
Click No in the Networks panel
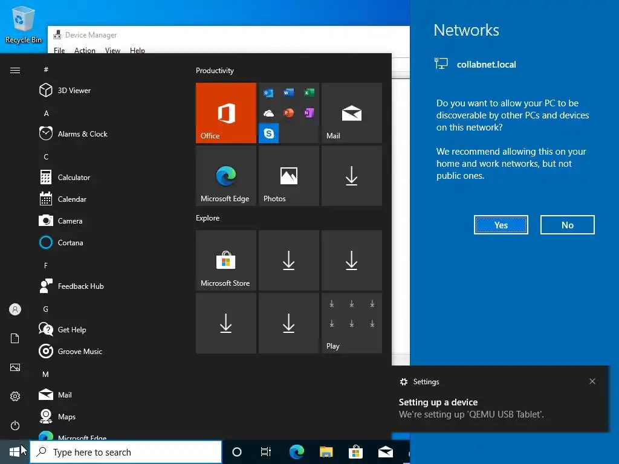tap(567, 225)
